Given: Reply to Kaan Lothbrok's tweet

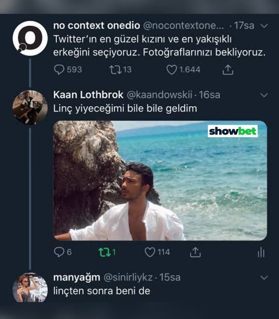Looking at the screenshot, I should tap(59, 252).
